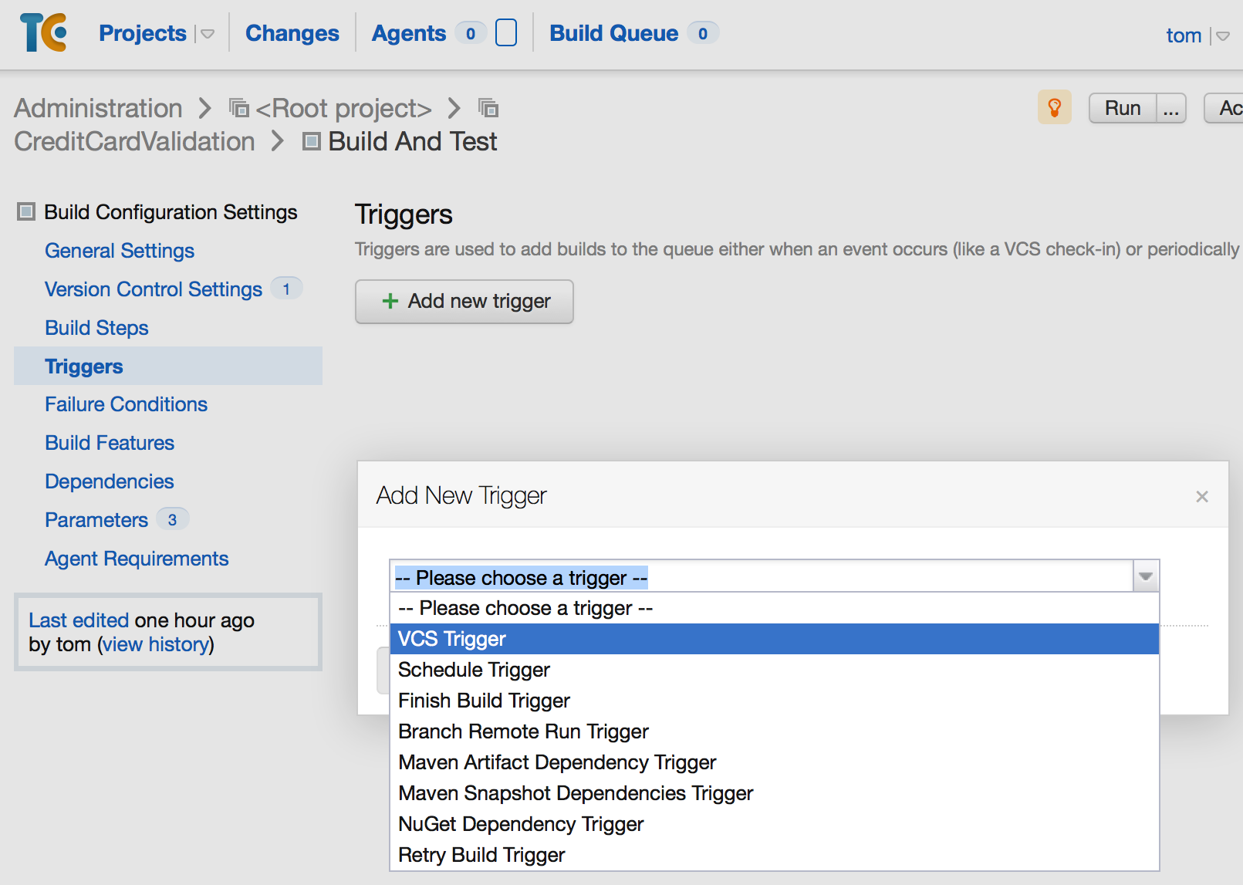Navigate to the Administration breadcrumb link

coord(98,108)
